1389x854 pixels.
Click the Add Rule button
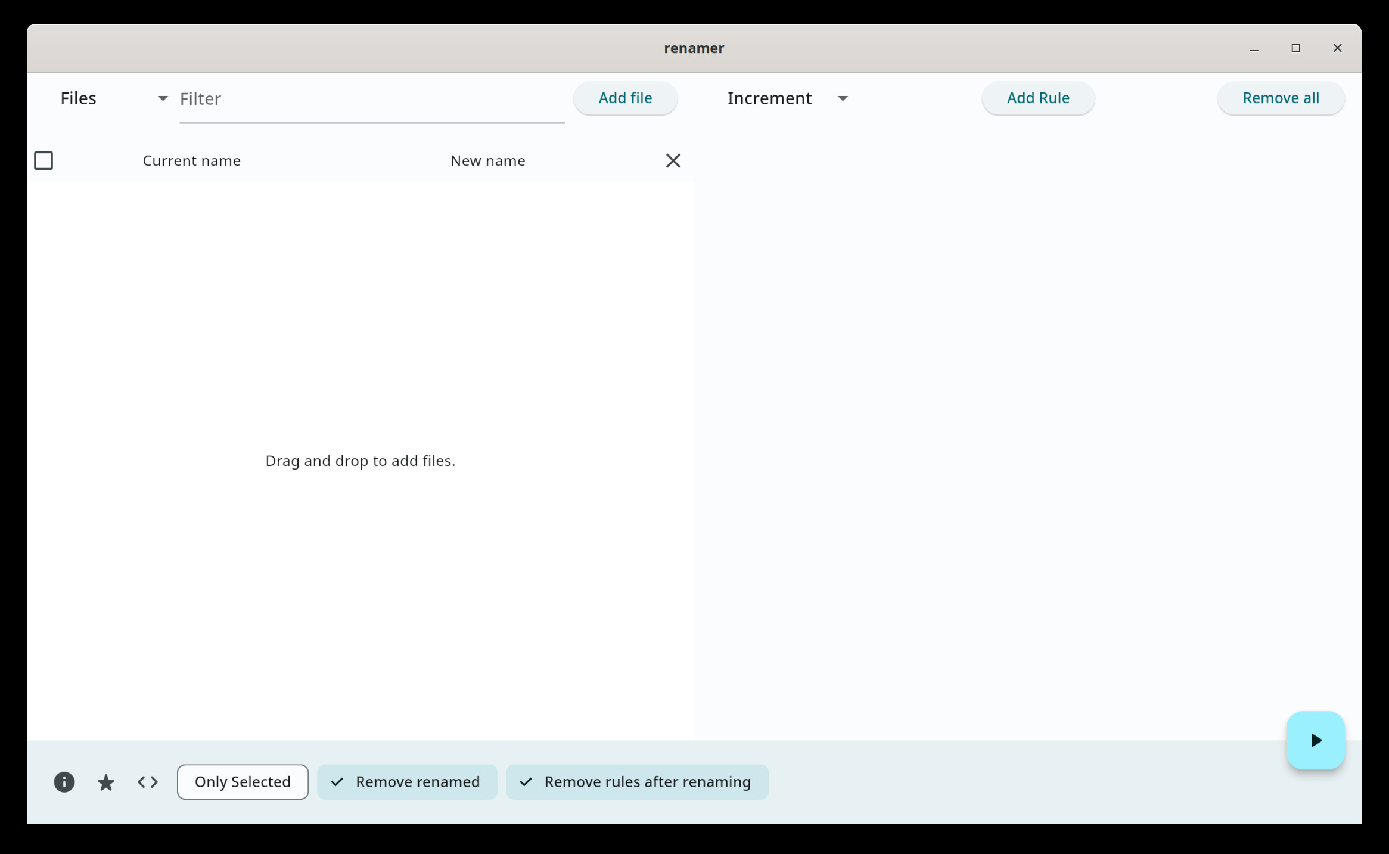pos(1037,98)
